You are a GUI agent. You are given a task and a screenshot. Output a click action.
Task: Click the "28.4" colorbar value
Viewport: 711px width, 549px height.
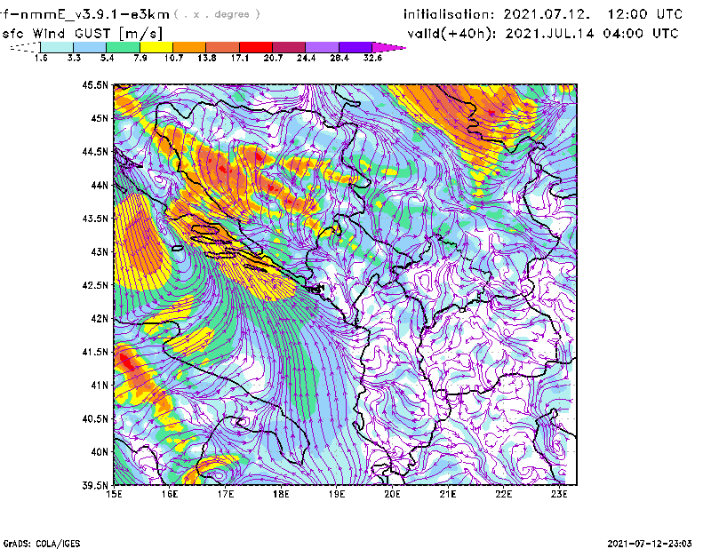click(340, 58)
